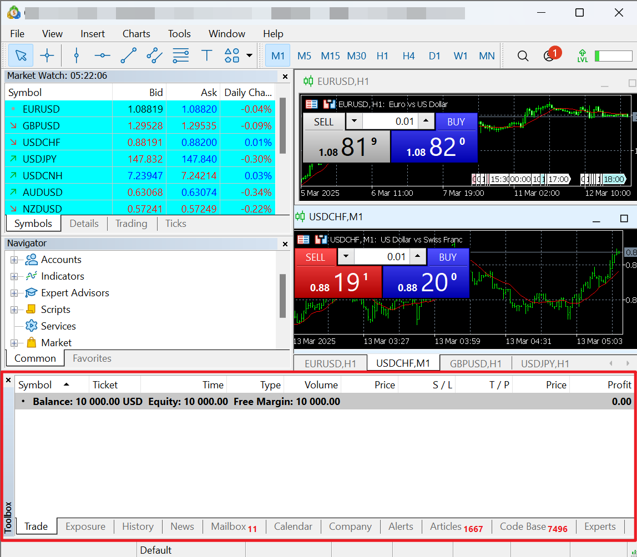Select the text label tool
The width and height of the screenshot is (637, 557).
pyautogui.click(x=207, y=55)
